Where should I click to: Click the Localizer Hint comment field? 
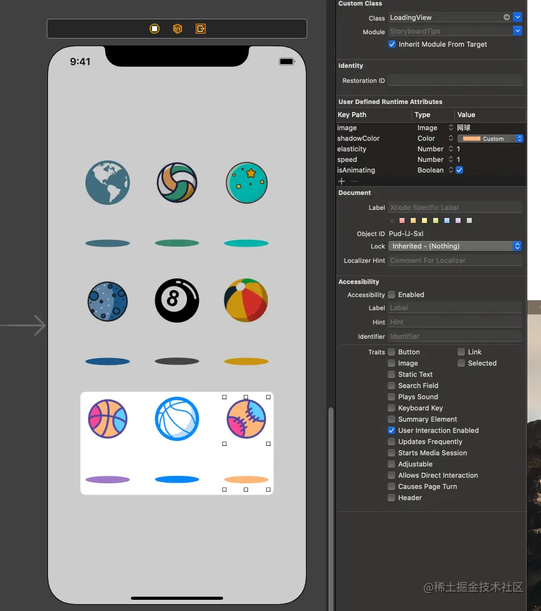tap(455, 260)
